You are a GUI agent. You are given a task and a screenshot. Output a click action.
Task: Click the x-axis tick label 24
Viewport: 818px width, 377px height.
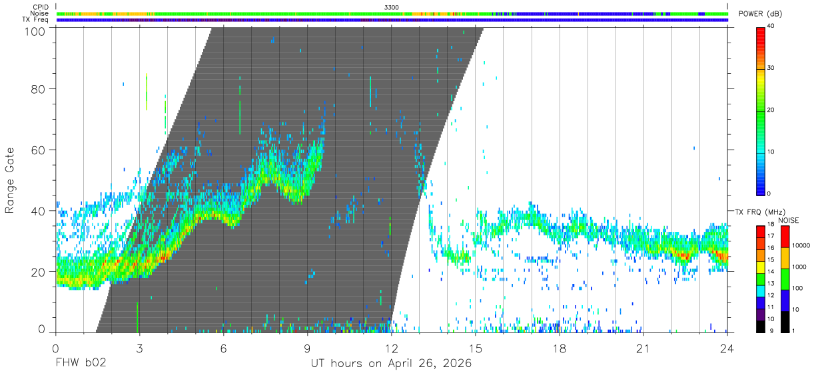pyautogui.click(x=727, y=348)
